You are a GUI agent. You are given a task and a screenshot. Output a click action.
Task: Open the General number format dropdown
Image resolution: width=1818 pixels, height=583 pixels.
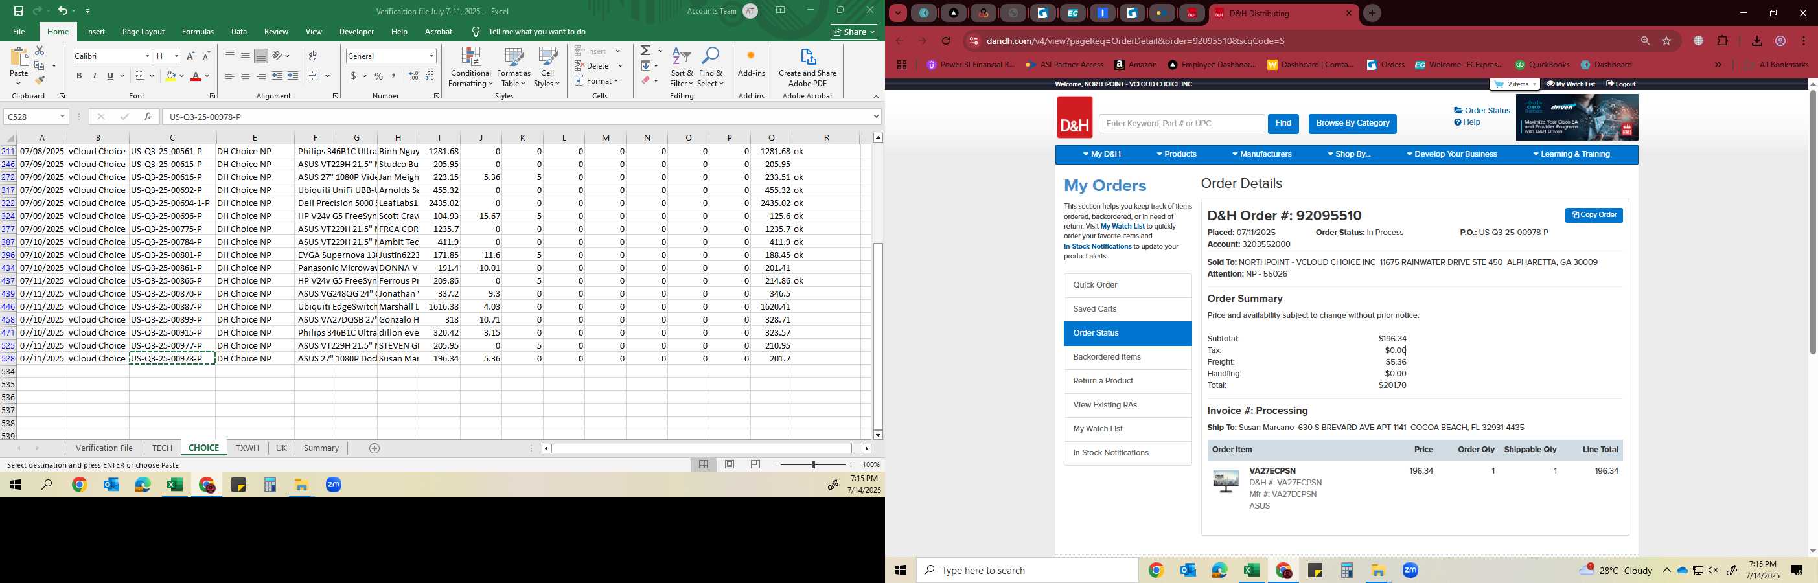click(x=431, y=56)
